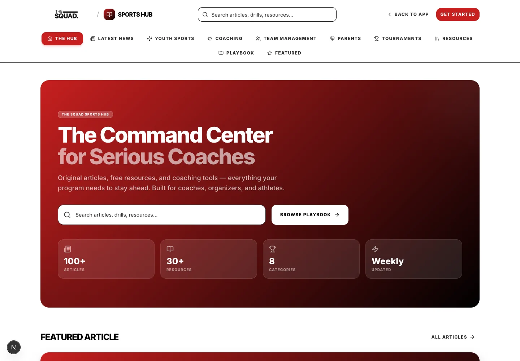Navigate to Tournaments
This screenshot has width=520, height=361.
(398, 39)
